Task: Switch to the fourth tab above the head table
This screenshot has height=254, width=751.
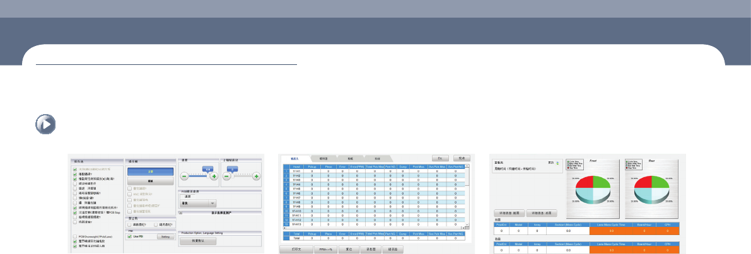Action: click(x=378, y=158)
